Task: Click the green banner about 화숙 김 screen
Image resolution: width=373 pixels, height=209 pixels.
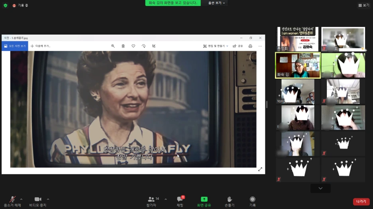Action: [x=173, y=3]
